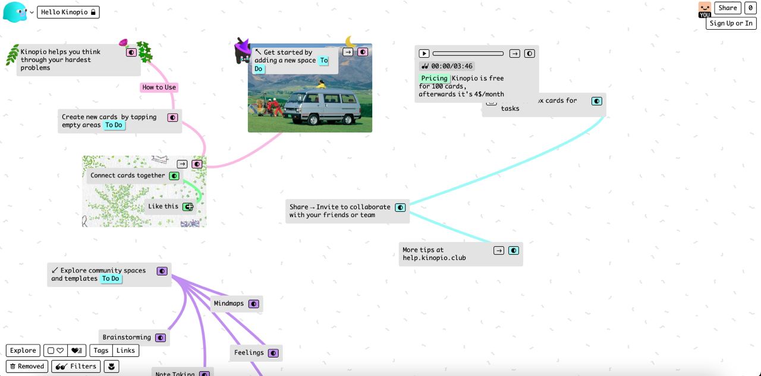Open the dropdown chevron beside the Kinopio logo

(x=32, y=12)
